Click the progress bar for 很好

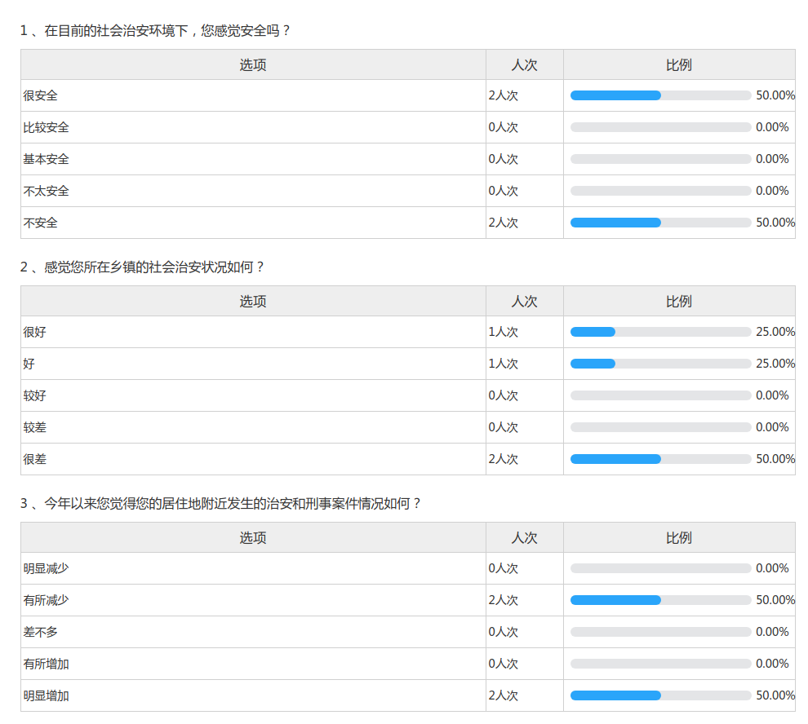click(660, 332)
